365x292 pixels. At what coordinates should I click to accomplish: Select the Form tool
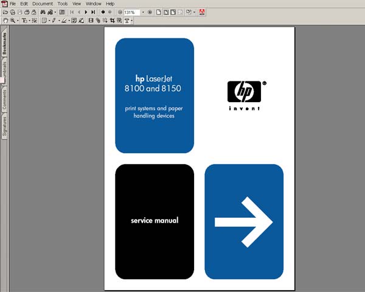coord(119,21)
